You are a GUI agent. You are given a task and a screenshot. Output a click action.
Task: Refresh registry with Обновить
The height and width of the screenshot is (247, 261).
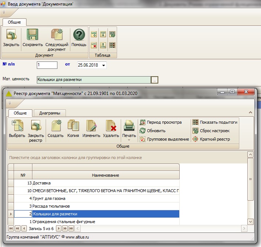point(152,131)
